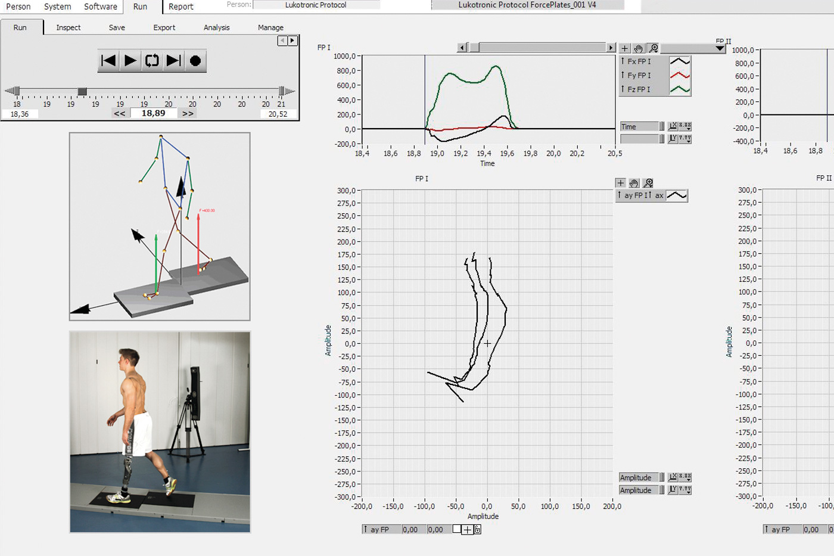Select crosshair cursor tool on FP I XY graph
The height and width of the screenshot is (556, 834).
[x=620, y=183]
